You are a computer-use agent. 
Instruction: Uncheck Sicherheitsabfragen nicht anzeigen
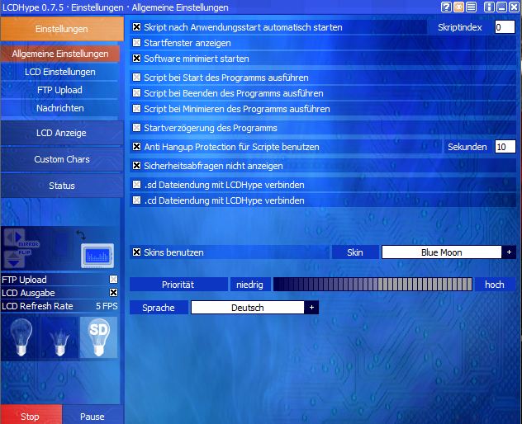pos(136,165)
